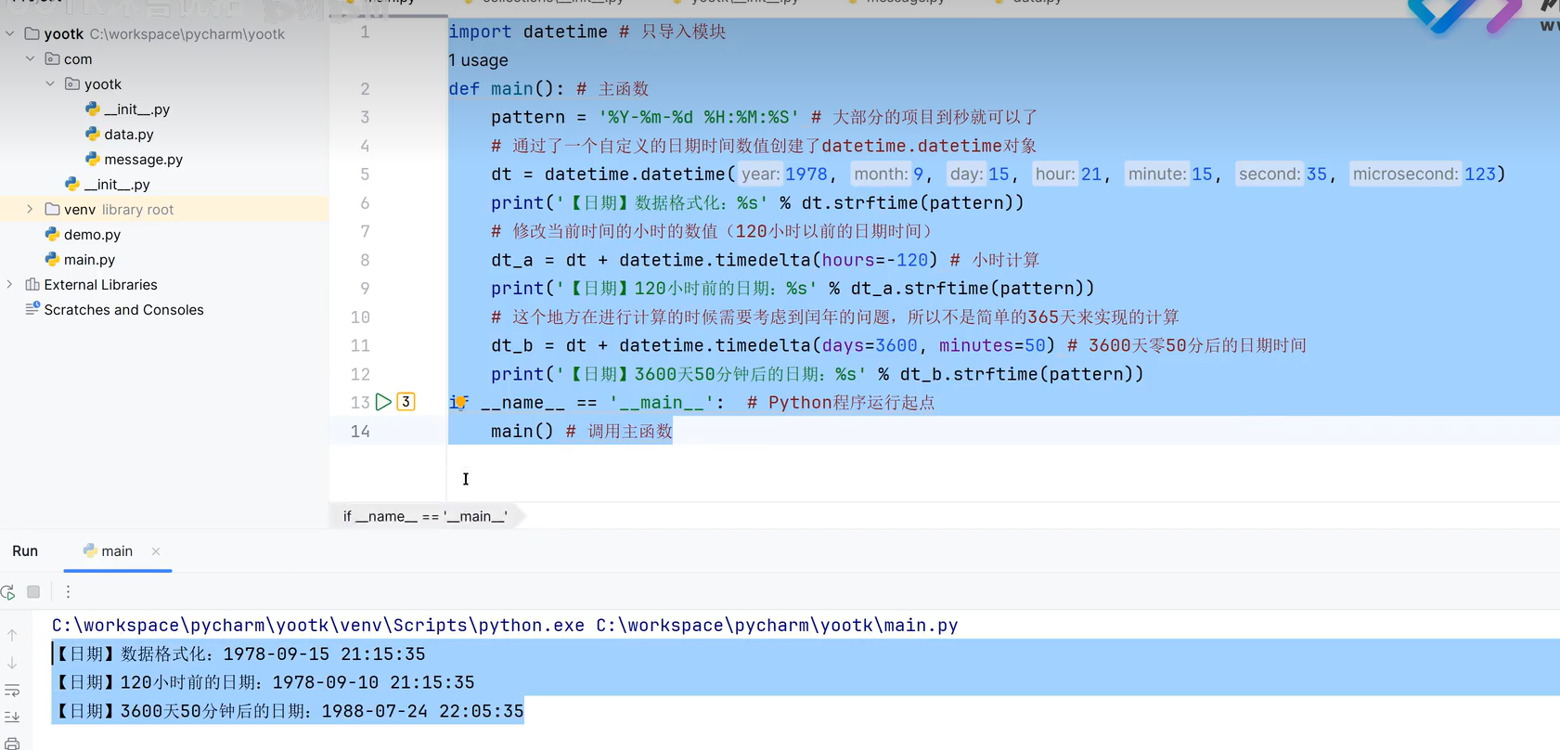
Task: Click the venv folder icon
Action: tap(53, 209)
